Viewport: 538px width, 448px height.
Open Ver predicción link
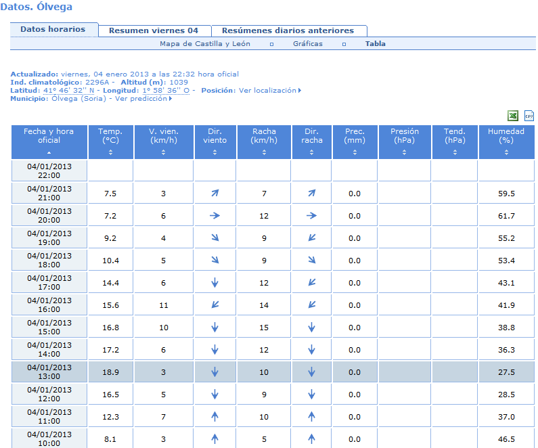click(x=143, y=99)
